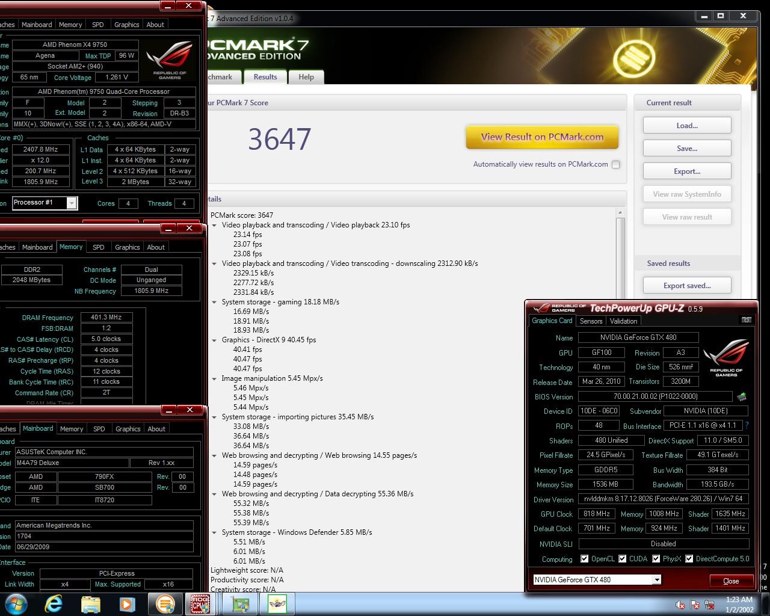Open About tab in top CPU-Z window

click(x=155, y=25)
